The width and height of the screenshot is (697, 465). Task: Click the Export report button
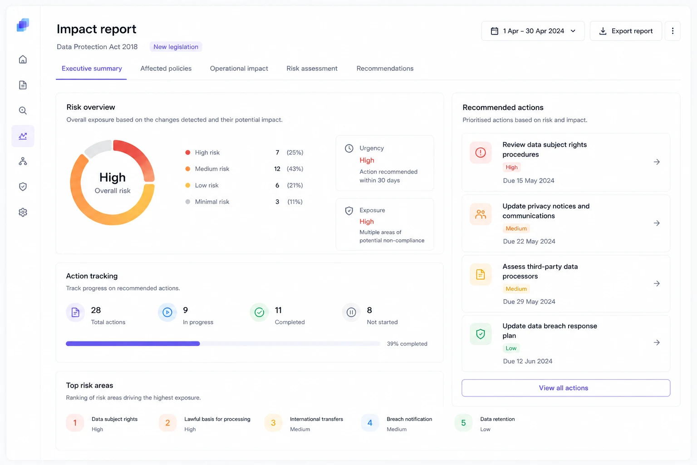[626, 31]
